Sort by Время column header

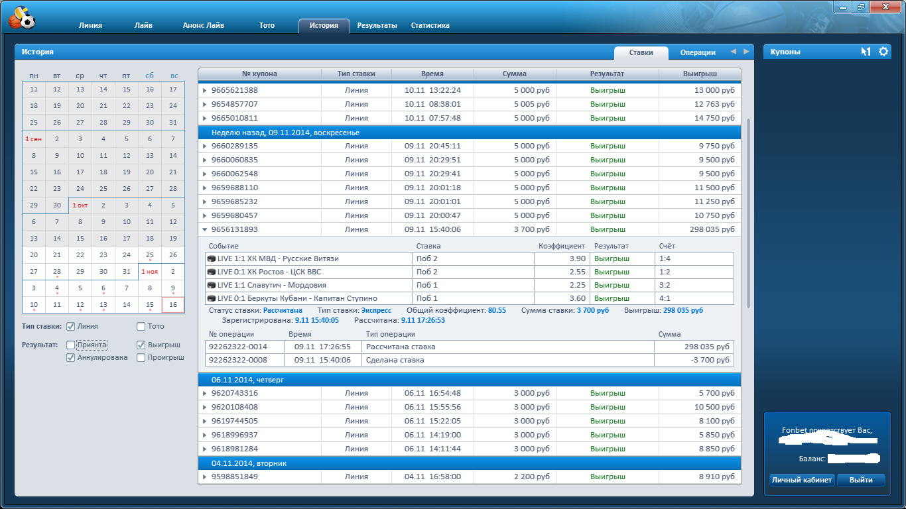click(432, 74)
